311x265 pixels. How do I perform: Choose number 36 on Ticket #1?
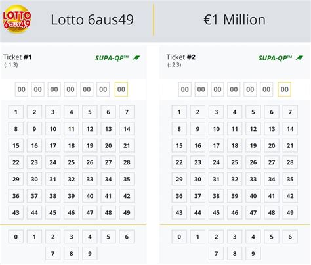pyautogui.click(x=16, y=196)
